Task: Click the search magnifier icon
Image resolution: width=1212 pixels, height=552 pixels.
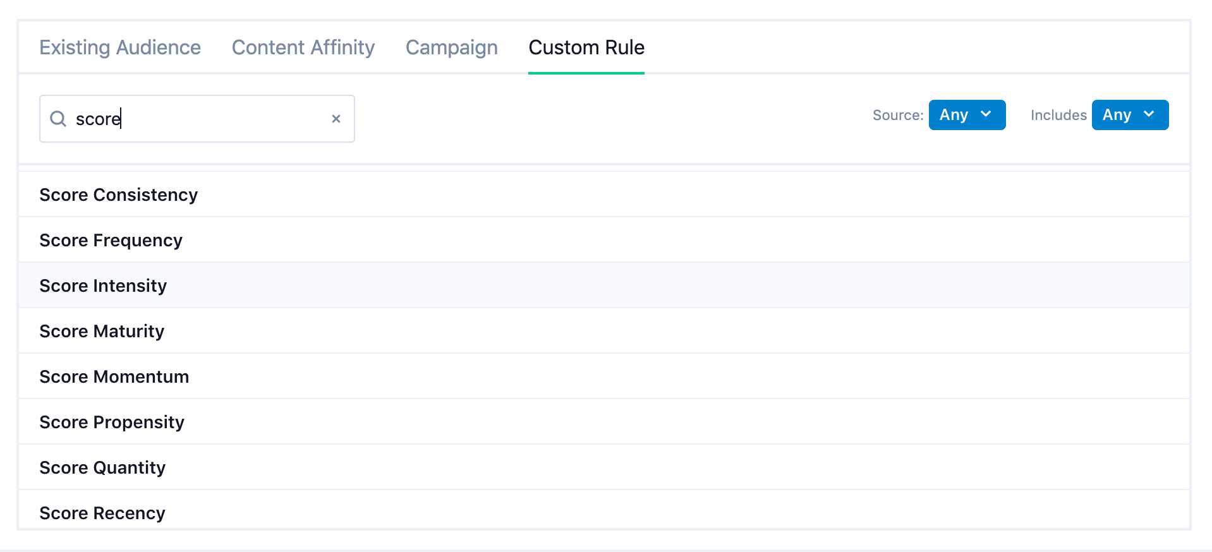Action: pos(58,119)
